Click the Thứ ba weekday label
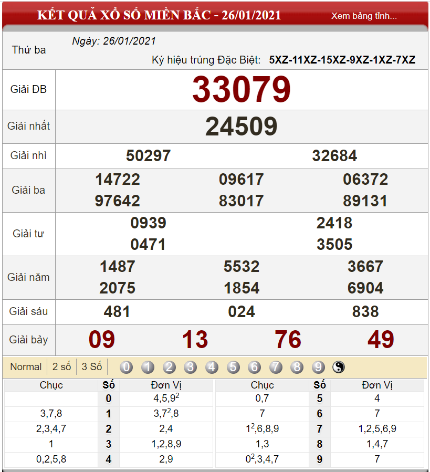The height and width of the screenshot is (472, 430). (29, 50)
